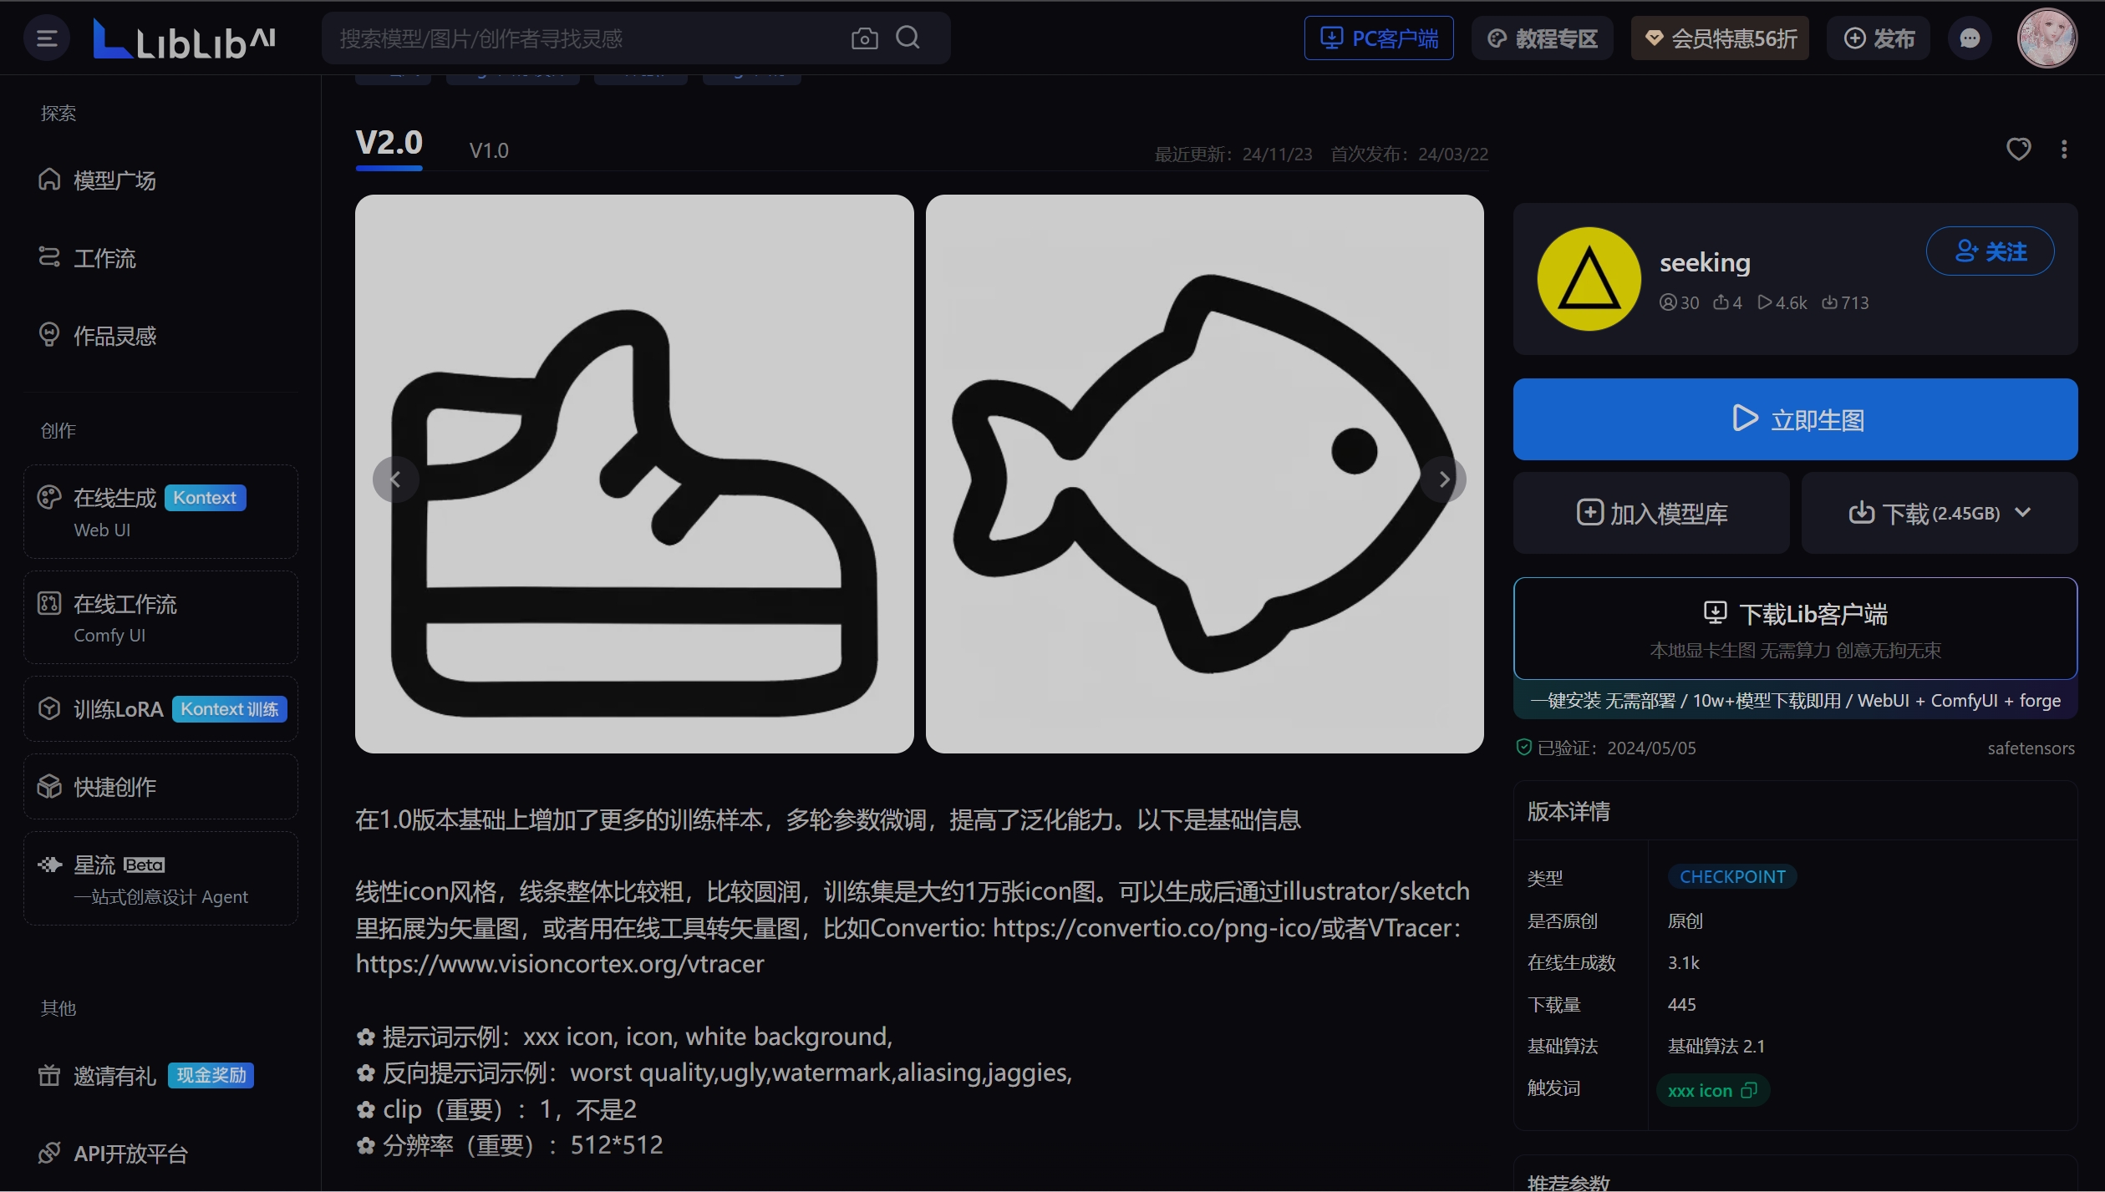
Task: Copy the trigger word xxx icon
Action: 1750,1090
